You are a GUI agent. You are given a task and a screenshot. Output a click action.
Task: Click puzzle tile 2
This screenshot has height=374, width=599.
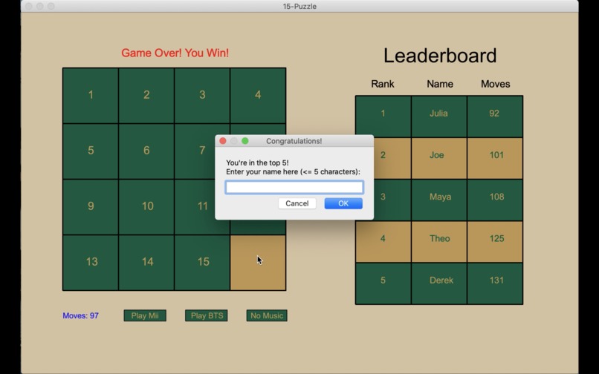pos(146,96)
